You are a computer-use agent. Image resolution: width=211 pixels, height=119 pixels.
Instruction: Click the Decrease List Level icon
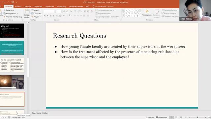coord(85,12)
